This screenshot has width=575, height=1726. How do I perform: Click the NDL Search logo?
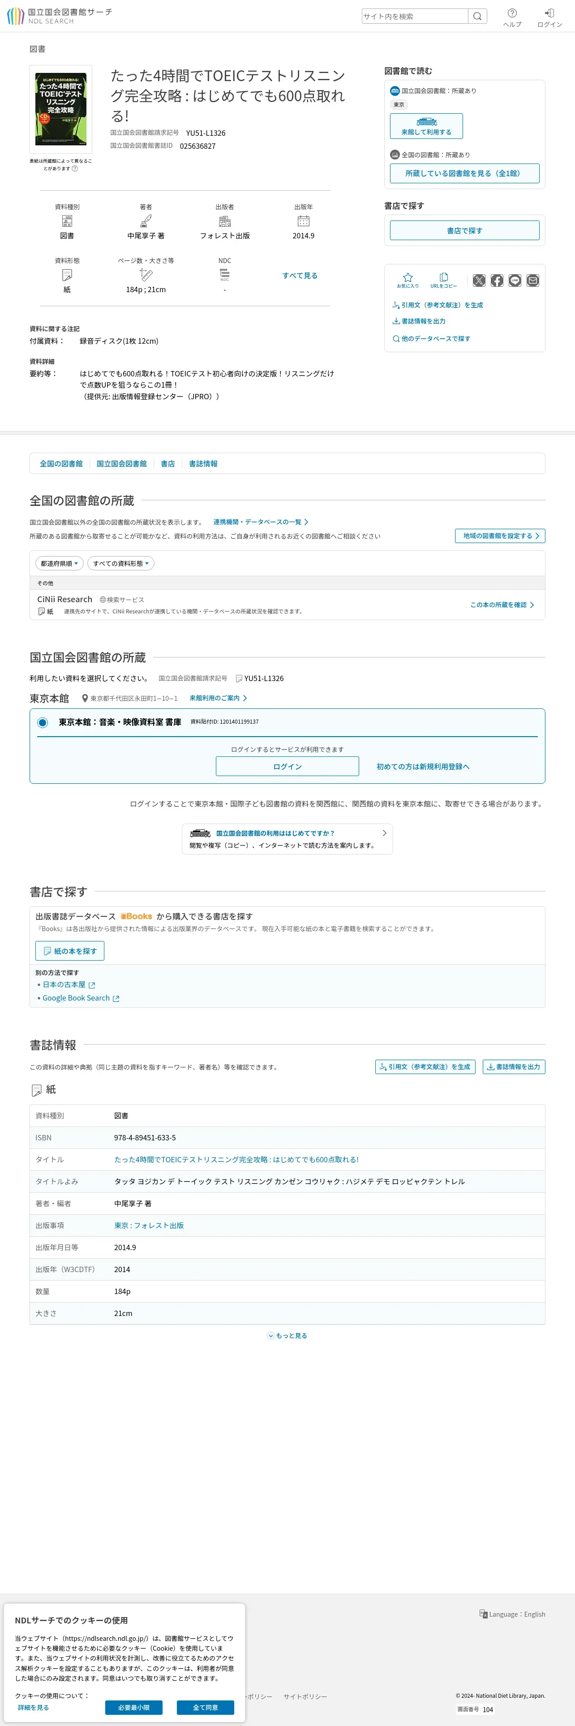coord(60,16)
